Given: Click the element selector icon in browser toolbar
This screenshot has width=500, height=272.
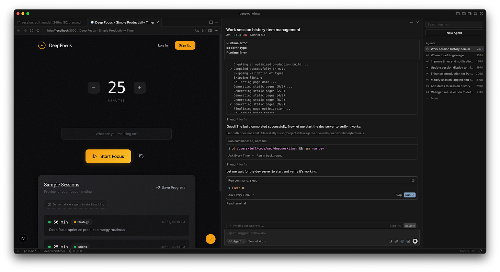Looking at the screenshot, I should click(197, 30).
